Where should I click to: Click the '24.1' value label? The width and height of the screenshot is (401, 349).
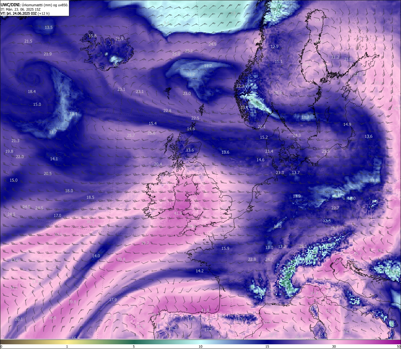click(347, 332)
